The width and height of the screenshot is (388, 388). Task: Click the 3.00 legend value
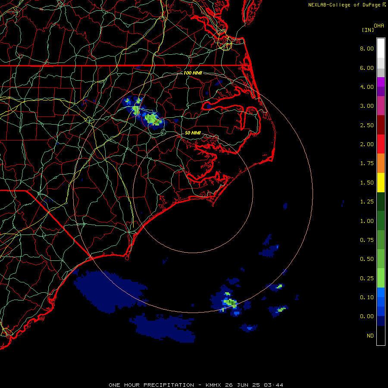pyautogui.click(x=367, y=106)
